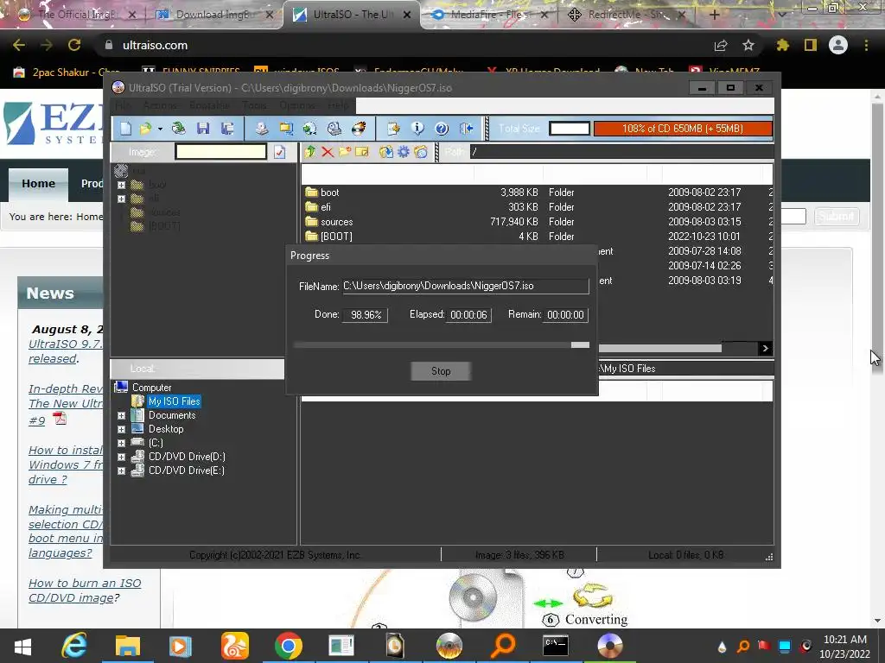
Task: Click the Exit door-arrow toolbar icon
Action: click(466, 129)
